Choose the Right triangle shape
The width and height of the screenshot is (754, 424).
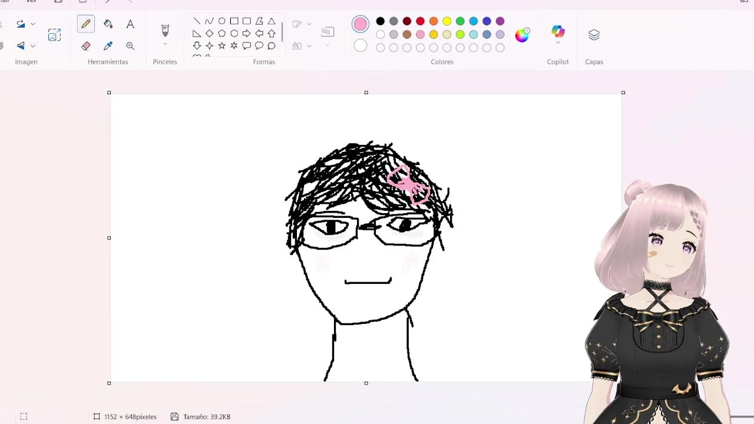pos(197,34)
